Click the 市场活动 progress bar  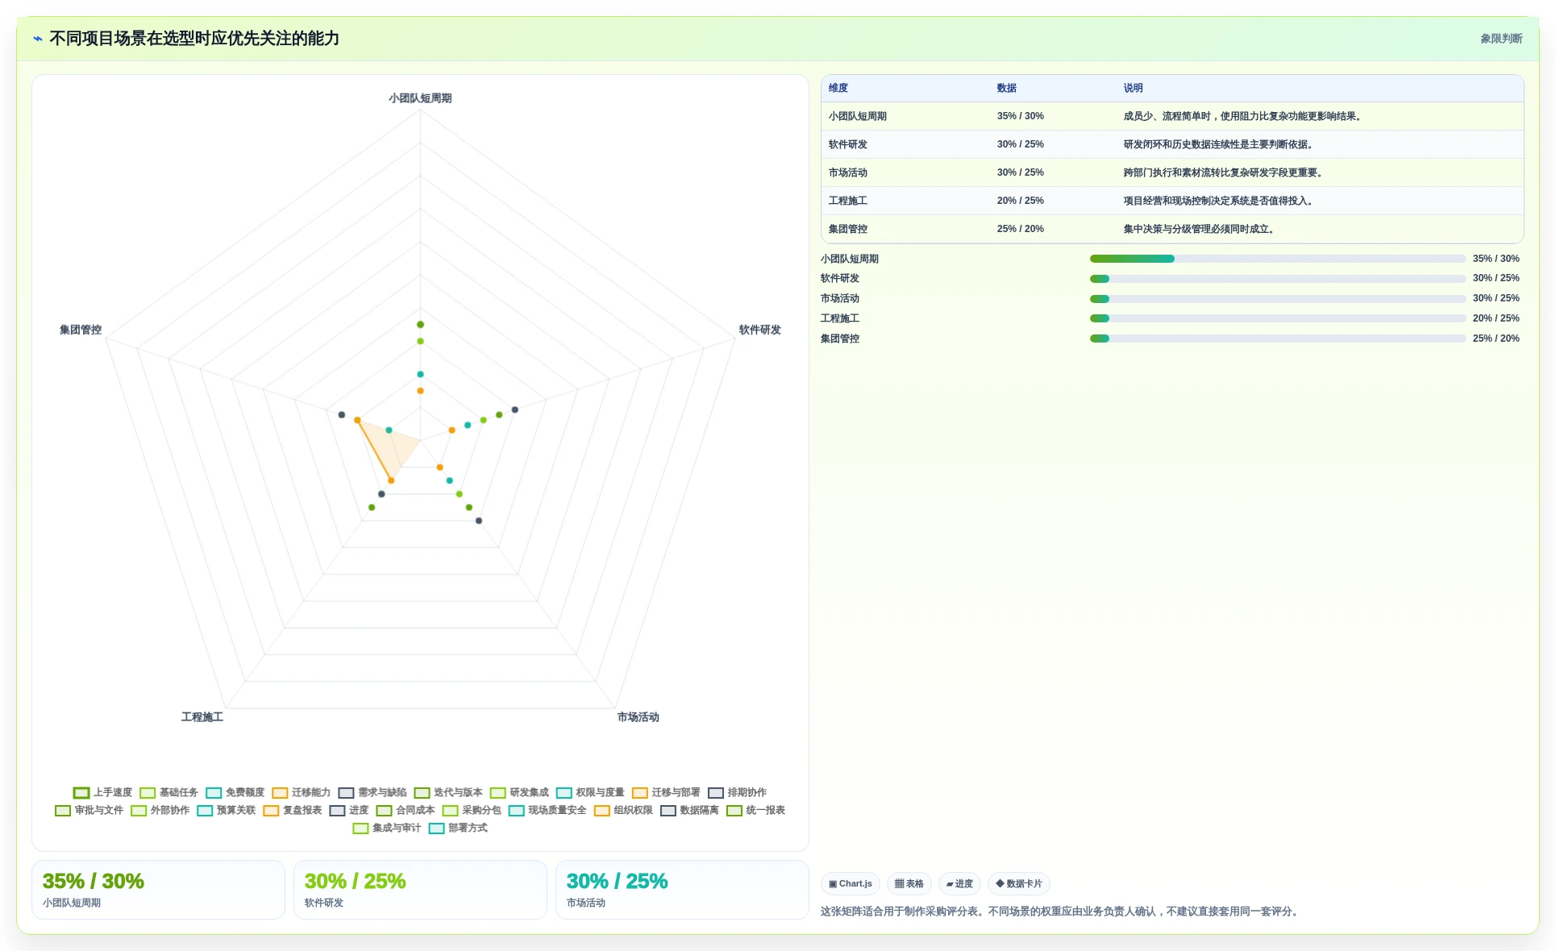tap(1278, 299)
